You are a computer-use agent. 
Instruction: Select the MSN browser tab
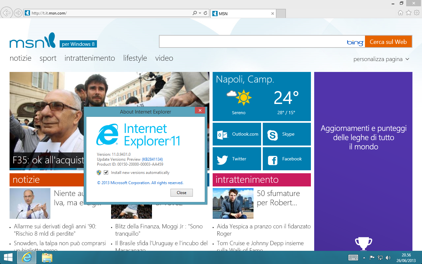(242, 14)
